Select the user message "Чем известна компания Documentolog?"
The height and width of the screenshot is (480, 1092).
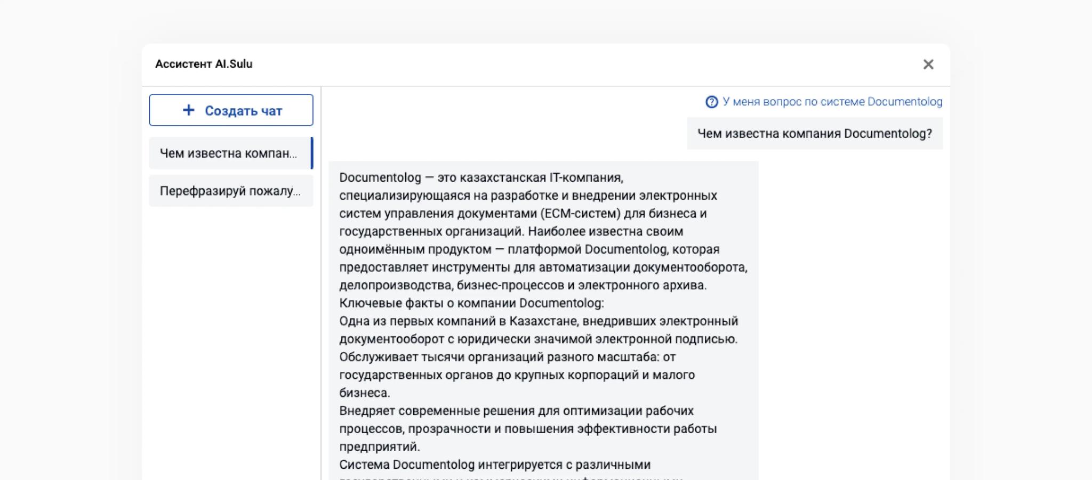814,134
